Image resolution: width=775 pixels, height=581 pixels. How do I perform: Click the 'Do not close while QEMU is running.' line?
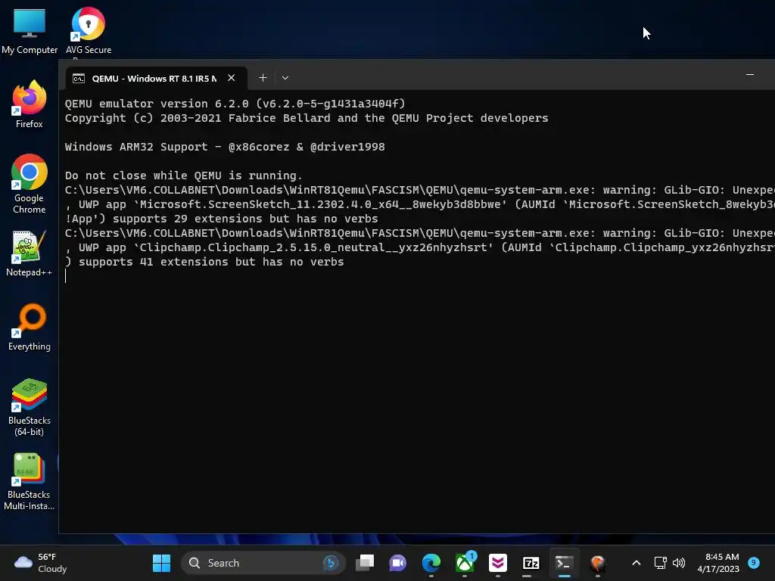click(183, 176)
